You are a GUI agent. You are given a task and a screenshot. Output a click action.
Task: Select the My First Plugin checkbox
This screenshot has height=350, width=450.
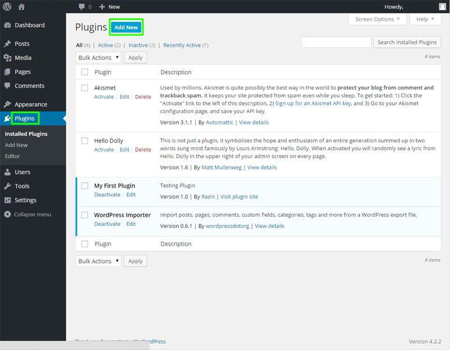point(85,186)
